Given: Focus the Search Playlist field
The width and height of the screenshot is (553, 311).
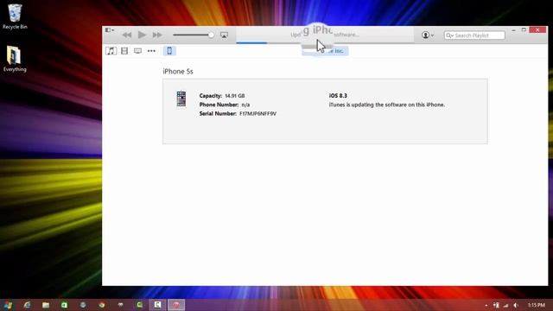Looking at the screenshot, I should pyautogui.click(x=474, y=35).
